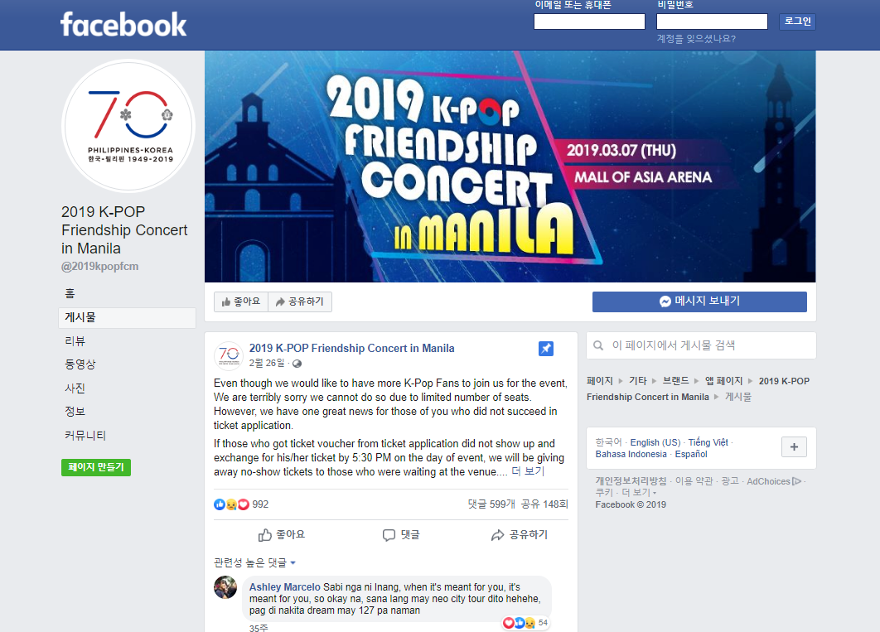Click the 공유하기 share arrow under the post
Viewport: 880px width, 632px height.
click(x=519, y=535)
